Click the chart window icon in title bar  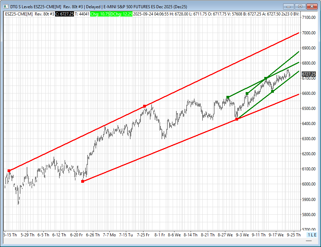[x=6, y=7]
